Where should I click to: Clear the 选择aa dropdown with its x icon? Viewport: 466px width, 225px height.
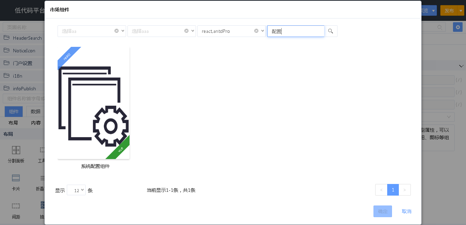pos(116,31)
